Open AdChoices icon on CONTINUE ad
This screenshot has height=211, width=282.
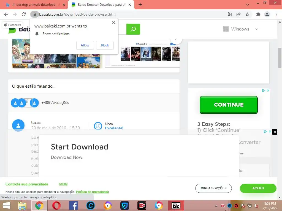coord(264,90)
